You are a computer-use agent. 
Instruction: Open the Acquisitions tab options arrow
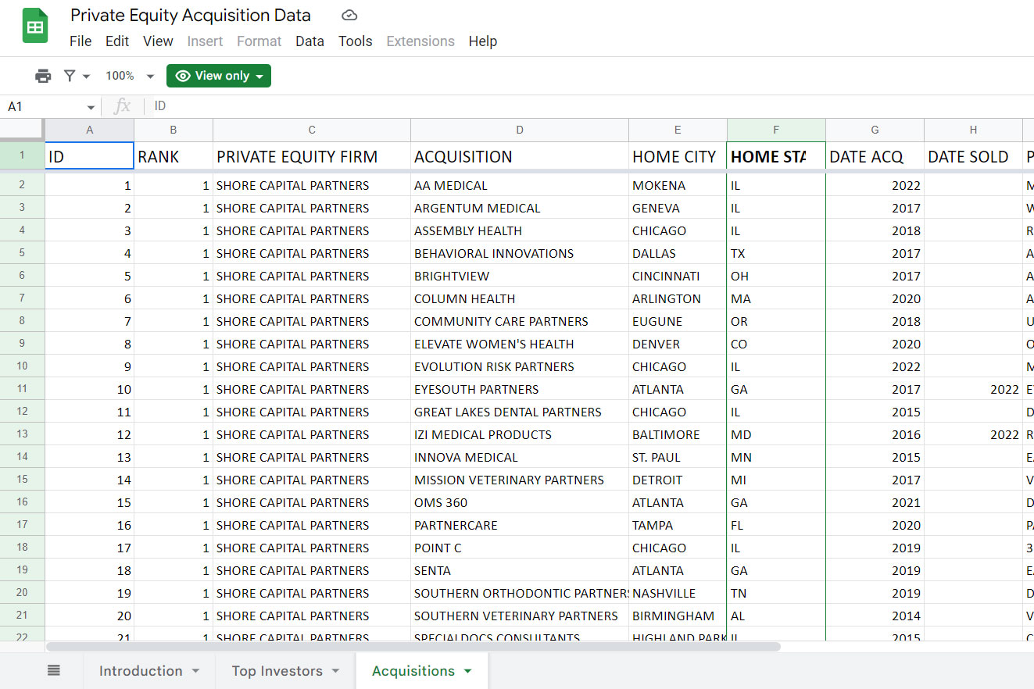coord(468,671)
